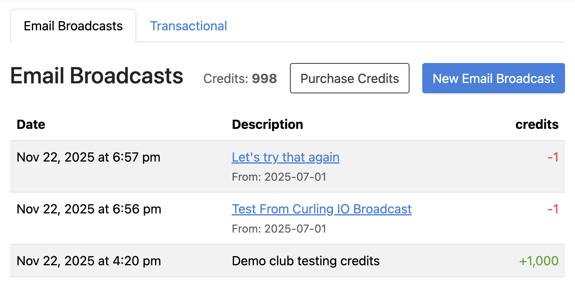
Task: Click the Description column header
Action: (x=267, y=124)
